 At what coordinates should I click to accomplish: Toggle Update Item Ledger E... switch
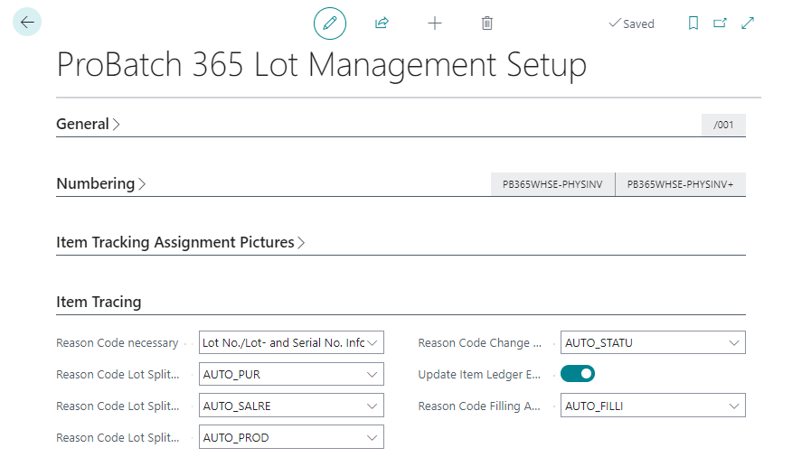(578, 374)
